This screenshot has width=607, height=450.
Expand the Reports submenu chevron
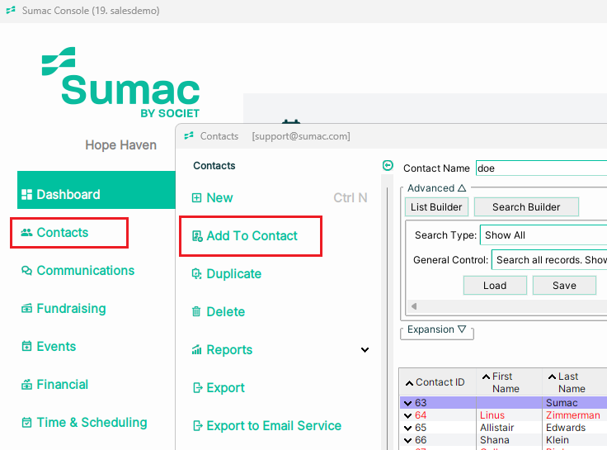pyautogui.click(x=365, y=350)
